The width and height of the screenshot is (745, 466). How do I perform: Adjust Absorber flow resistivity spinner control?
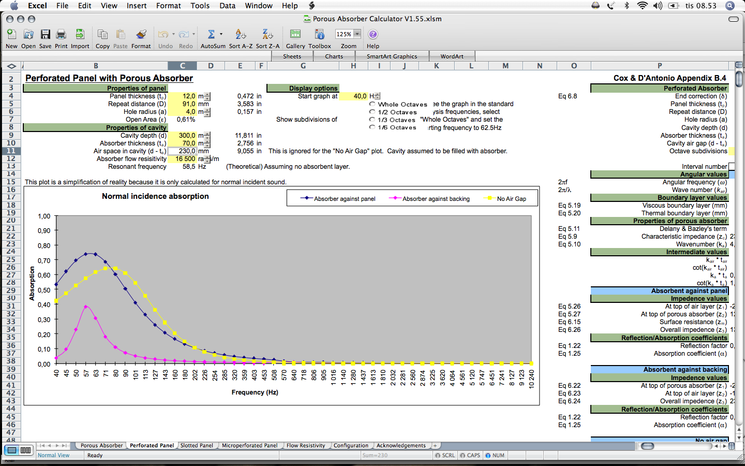[x=207, y=159]
